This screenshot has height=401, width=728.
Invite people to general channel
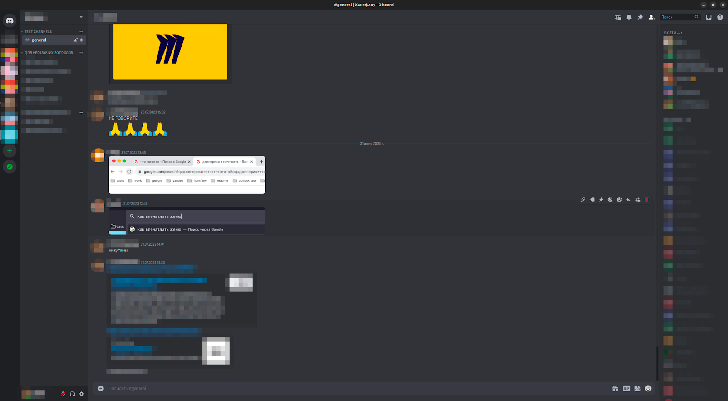pyautogui.click(x=76, y=40)
